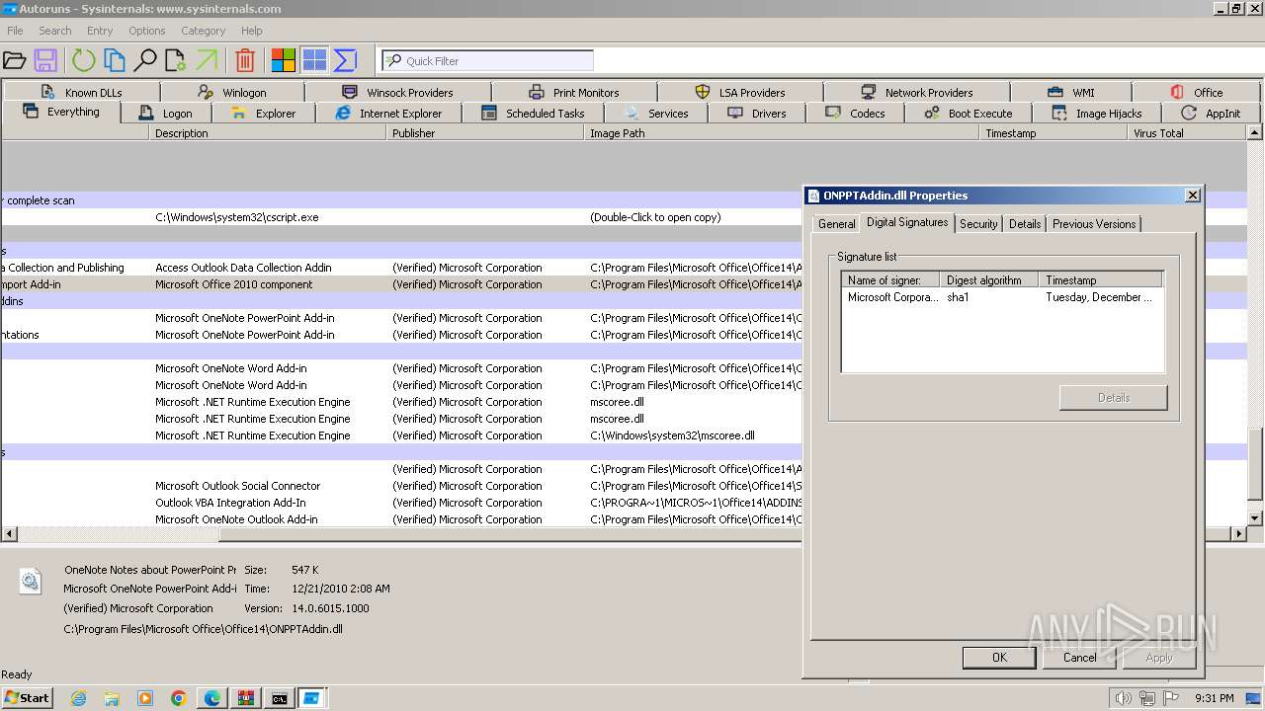Click OK in the Properties dialog
Viewport: 1265px width, 711px height.
999,657
